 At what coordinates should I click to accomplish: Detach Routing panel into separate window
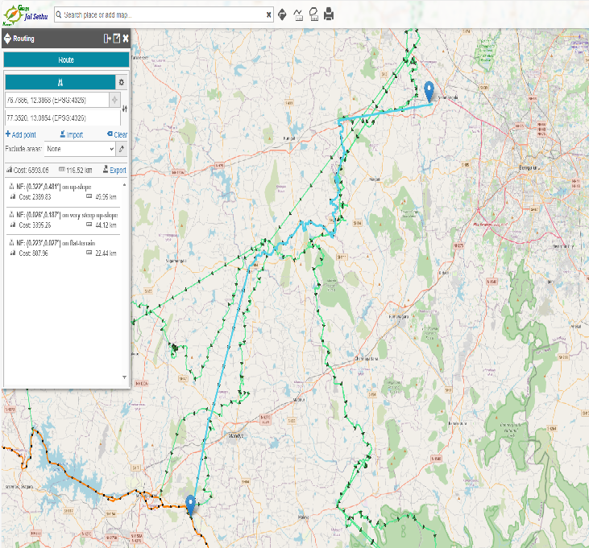116,39
